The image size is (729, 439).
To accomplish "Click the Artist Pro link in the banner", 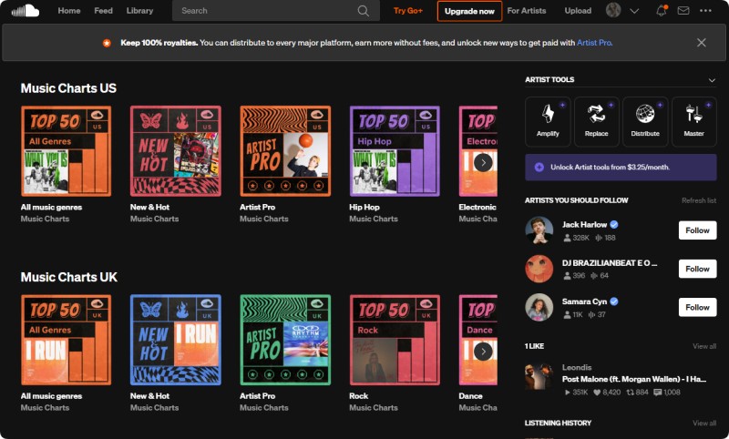I will click(594, 43).
